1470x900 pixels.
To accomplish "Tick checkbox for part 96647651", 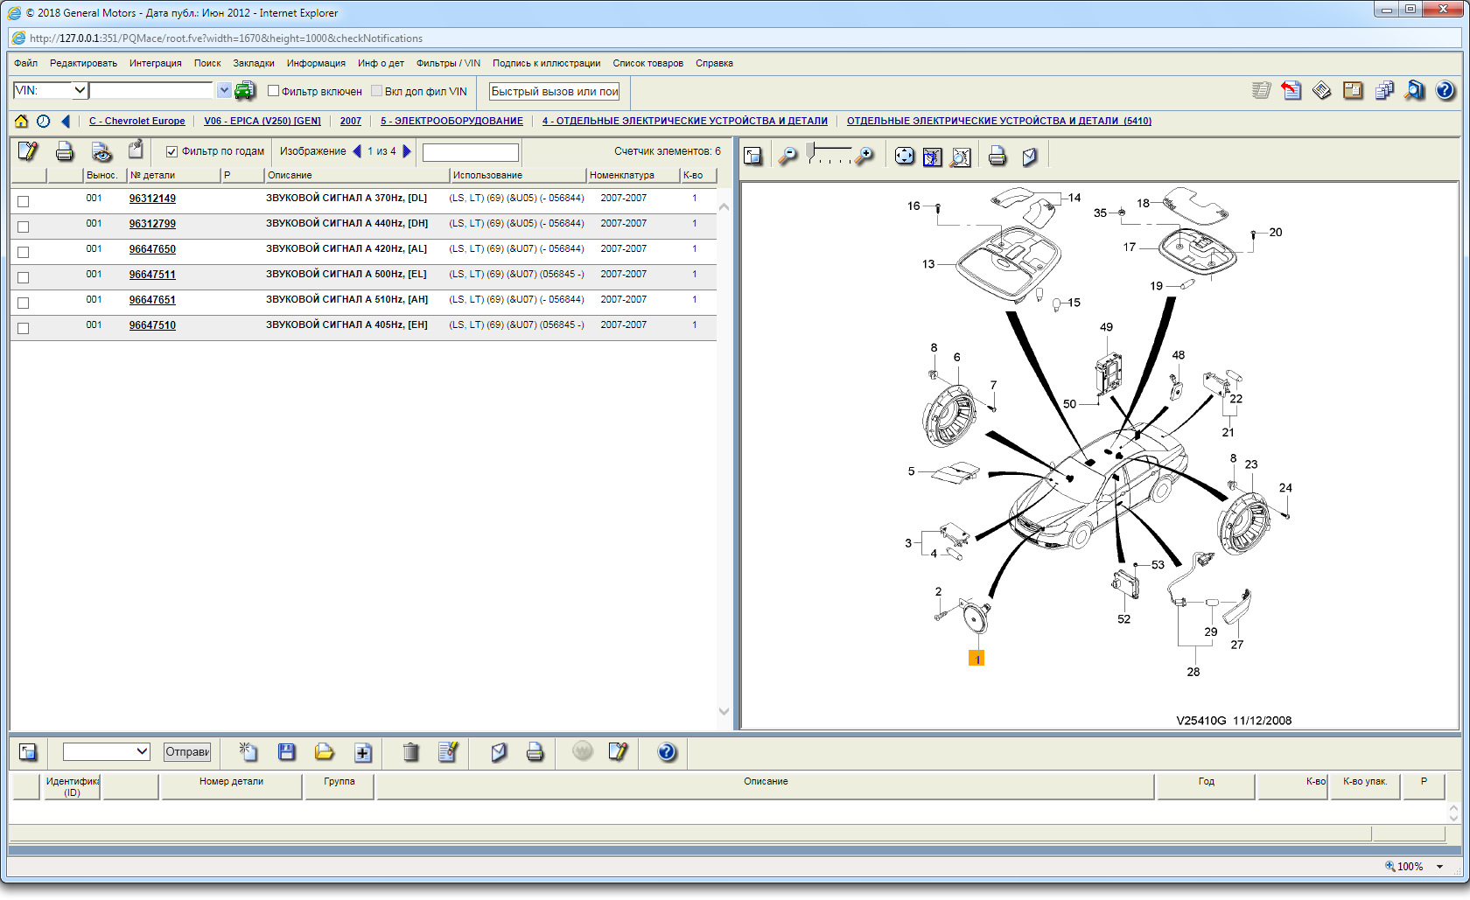I will [24, 303].
